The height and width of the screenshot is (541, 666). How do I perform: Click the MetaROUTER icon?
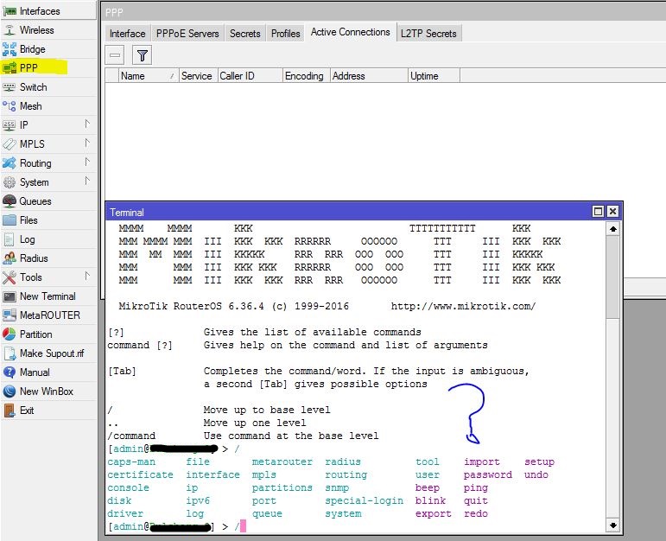[10, 315]
